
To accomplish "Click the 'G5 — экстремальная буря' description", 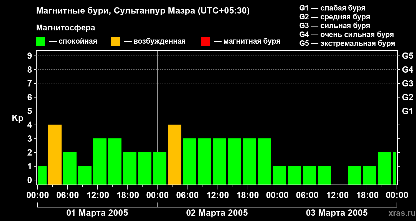I will pyautogui.click(x=347, y=43).
